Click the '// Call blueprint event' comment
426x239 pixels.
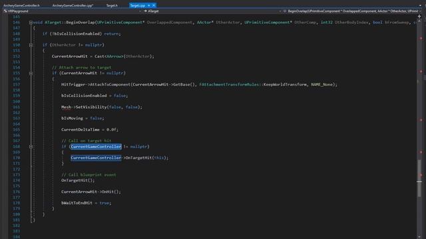(89, 175)
